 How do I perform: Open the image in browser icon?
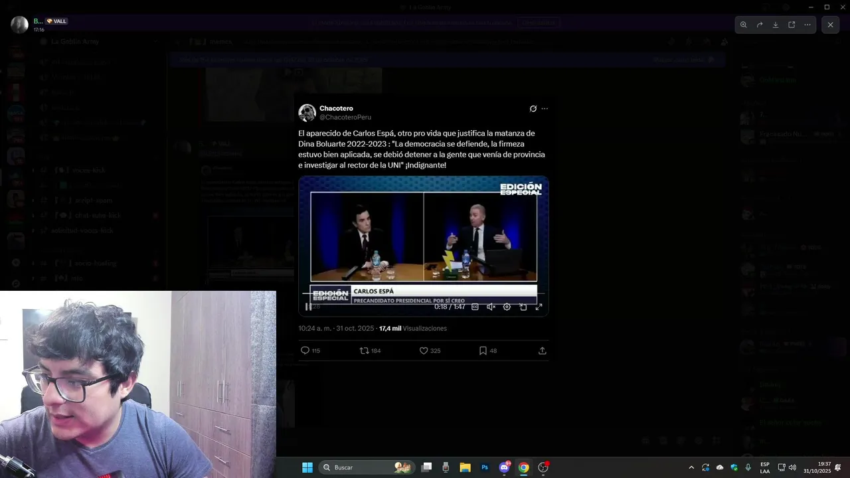pos(792,25)
